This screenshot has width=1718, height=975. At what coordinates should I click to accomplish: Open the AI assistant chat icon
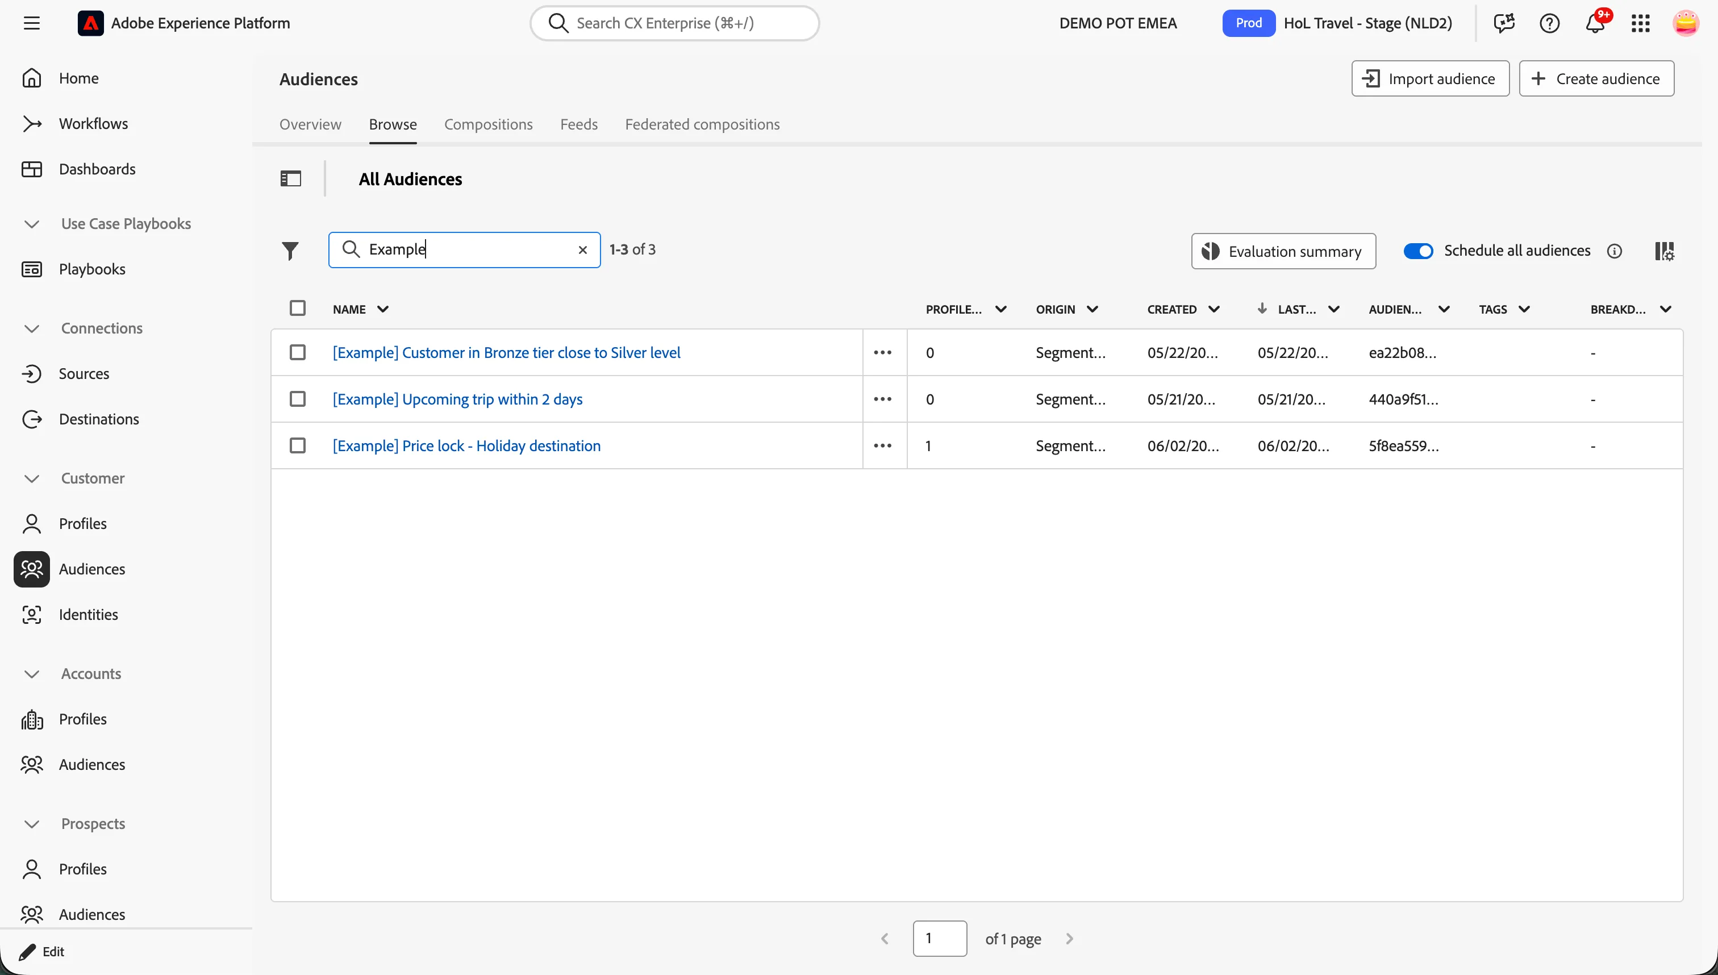coord(1504,23)
